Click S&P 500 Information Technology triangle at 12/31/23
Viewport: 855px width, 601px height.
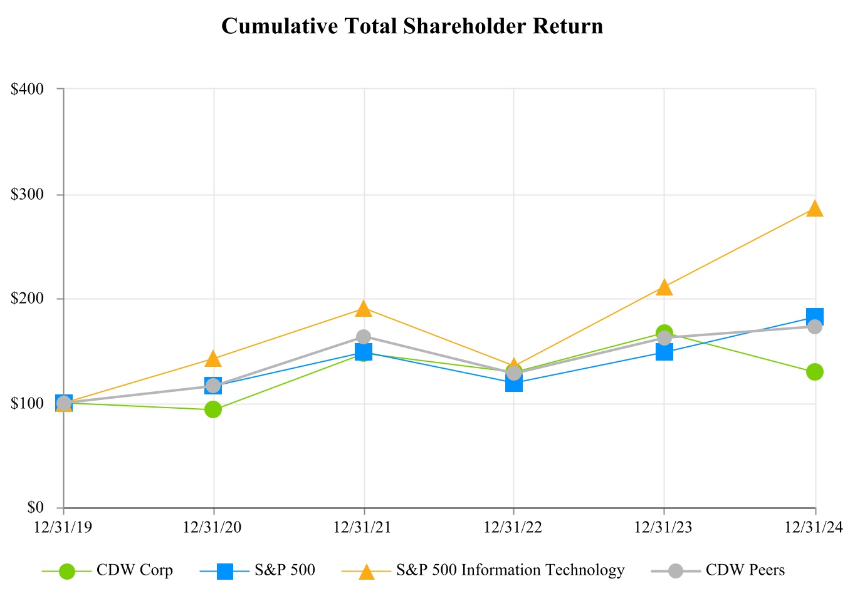point(664,287)
